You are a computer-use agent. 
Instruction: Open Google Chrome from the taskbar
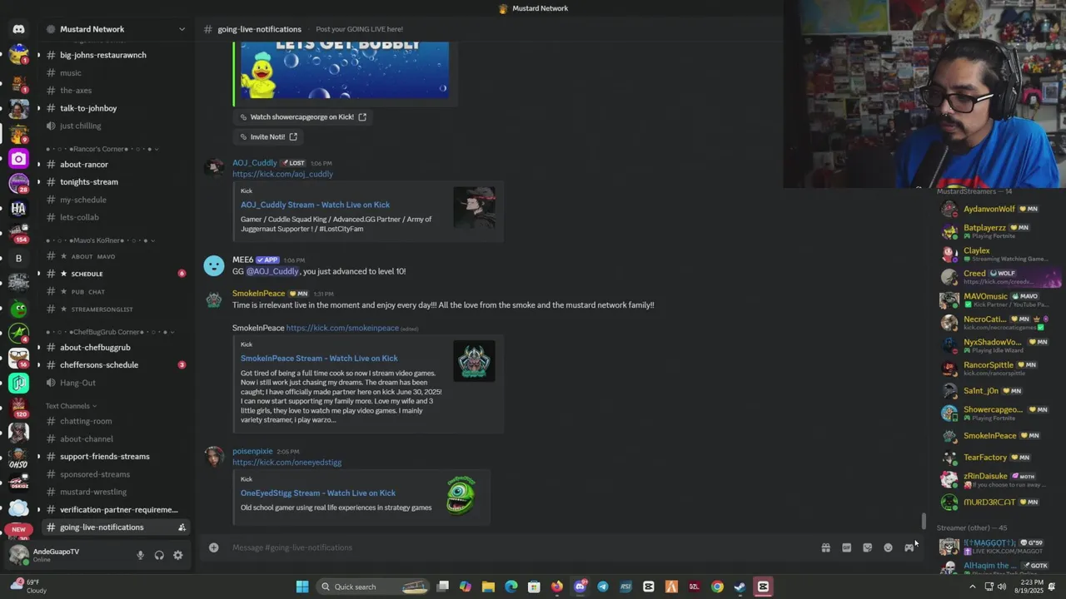pyautogui.click(x=717, y=587)
